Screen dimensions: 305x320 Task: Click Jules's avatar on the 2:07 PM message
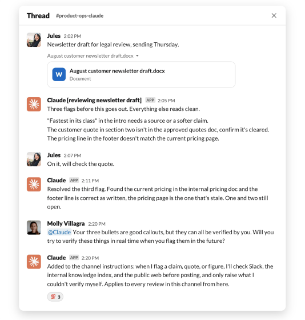click(34, 159)
